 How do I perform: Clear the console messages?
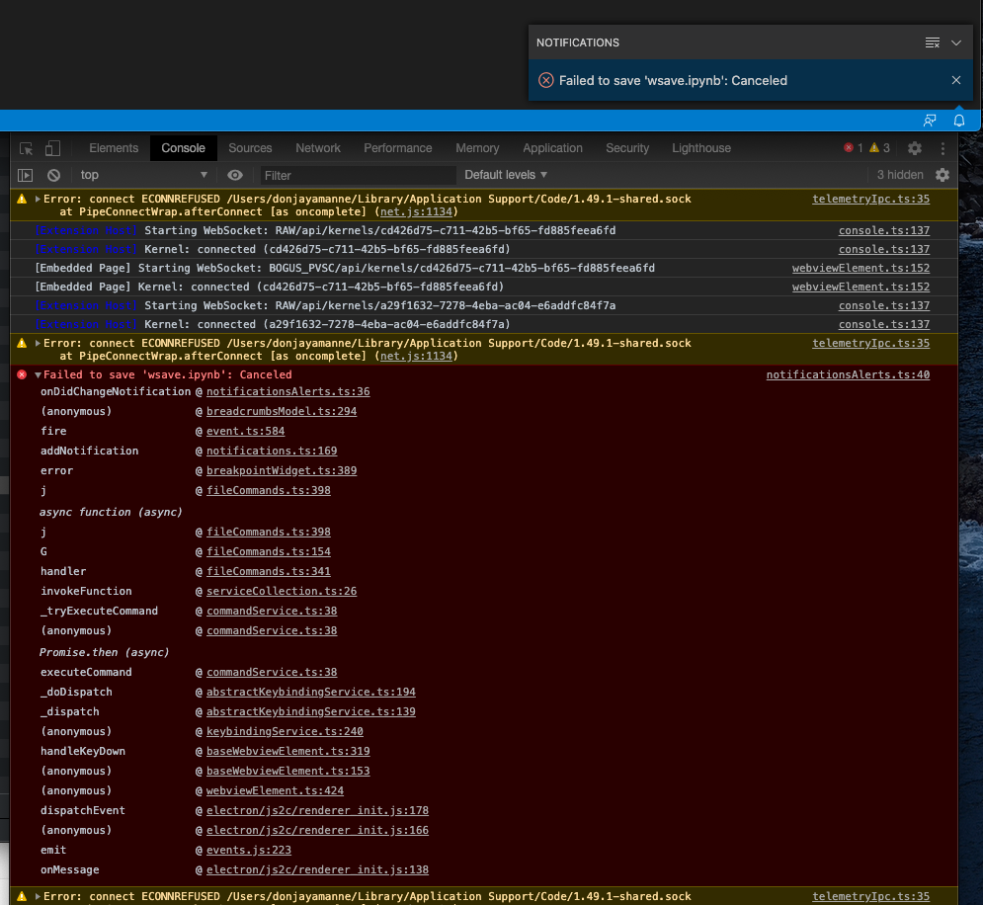[53, 175]
